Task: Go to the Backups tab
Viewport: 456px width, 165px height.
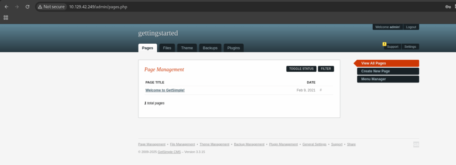Action: (210, 48)
